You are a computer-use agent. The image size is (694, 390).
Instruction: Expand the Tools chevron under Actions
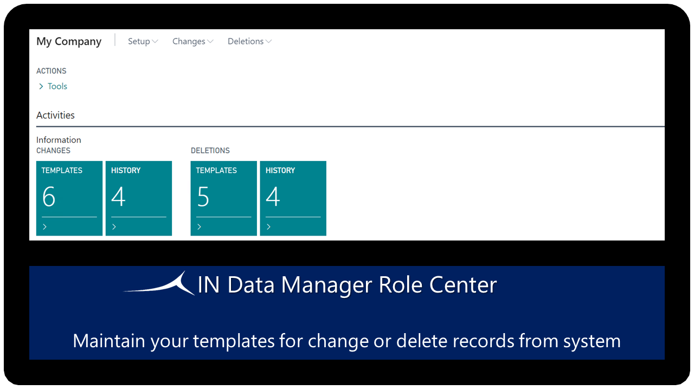click(41, 87)
